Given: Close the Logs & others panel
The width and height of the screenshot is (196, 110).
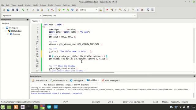Looking at the screenshot, I should [194, 76].
